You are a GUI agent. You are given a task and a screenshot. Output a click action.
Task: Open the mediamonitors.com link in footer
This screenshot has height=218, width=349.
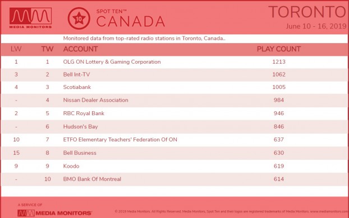coord(329,211)
